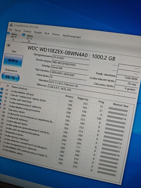141x188 pixels.
Task: Open the Funkcje menu
Action: coord(27,31)
